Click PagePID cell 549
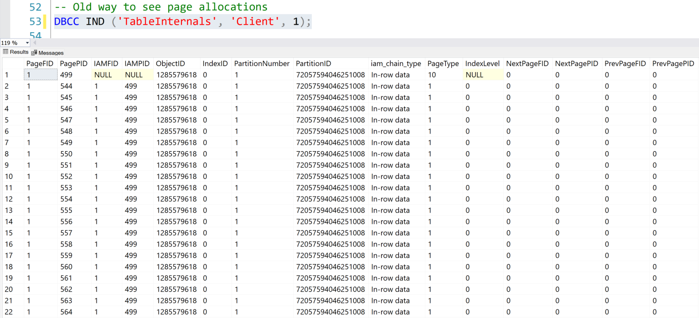This screenshot has width=699, height=318. point(74,143)
